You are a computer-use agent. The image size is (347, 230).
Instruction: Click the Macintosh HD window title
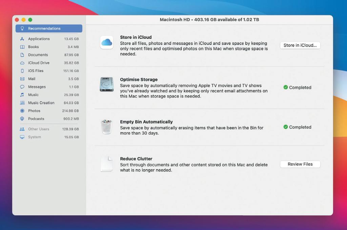(209, 20)
